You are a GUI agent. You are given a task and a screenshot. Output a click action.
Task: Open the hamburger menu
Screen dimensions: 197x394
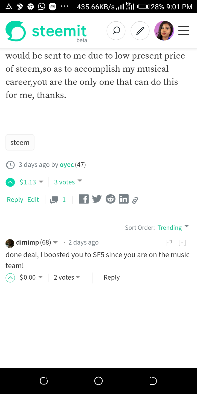click(184, 31)
